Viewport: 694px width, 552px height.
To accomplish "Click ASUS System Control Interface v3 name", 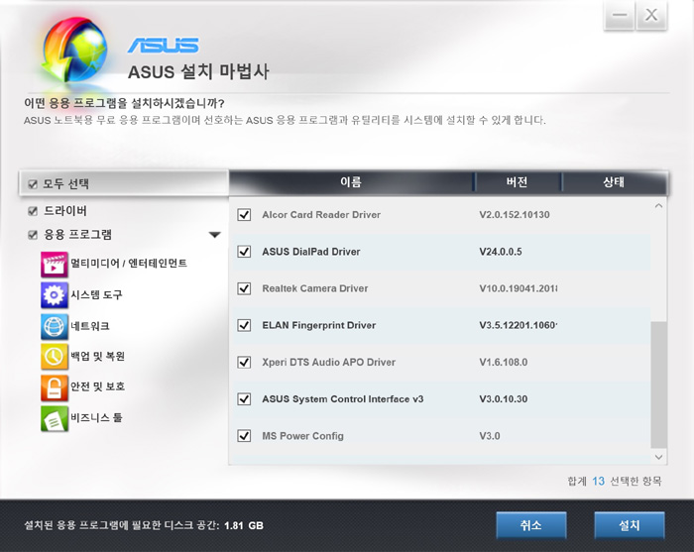I will pyautogui.click(x=343, y=399).
